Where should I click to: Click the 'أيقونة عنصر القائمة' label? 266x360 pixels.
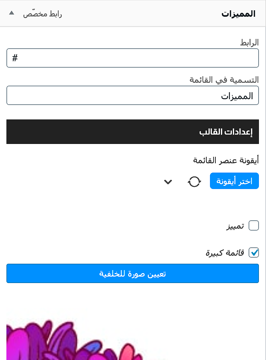[226, 160]
